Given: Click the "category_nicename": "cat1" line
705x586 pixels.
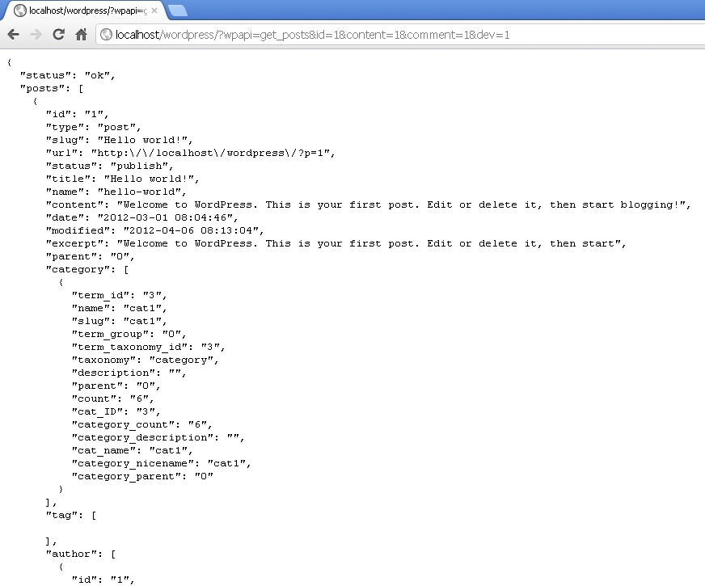Looking at the screenshot, I should 162,464.
